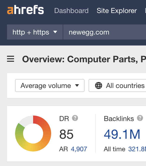146x166 pixels.
Task: Open the Average volume dropdown
Action: (x=50, y=85)
